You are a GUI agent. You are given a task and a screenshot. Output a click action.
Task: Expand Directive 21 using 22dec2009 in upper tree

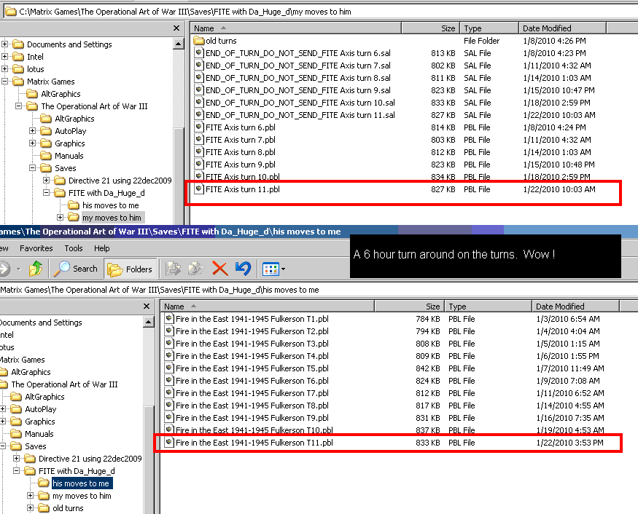coord(47,180)
